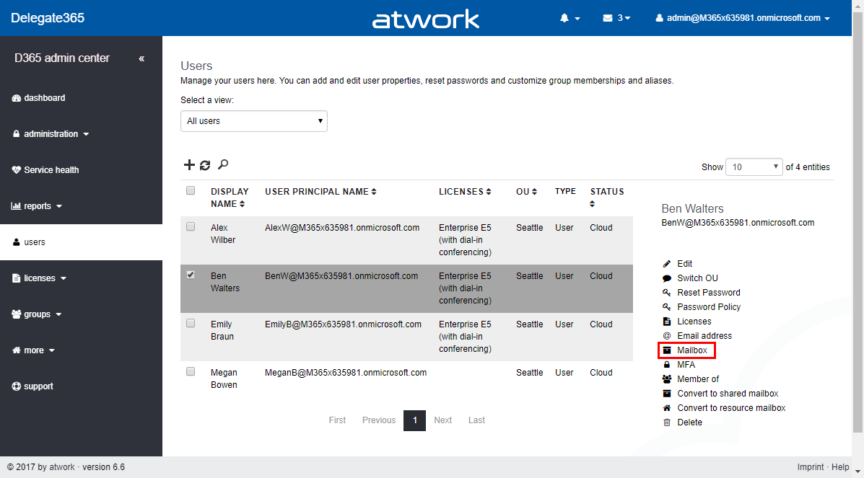
Task: Click the Emily Braun display name
Action: point(222,330)
